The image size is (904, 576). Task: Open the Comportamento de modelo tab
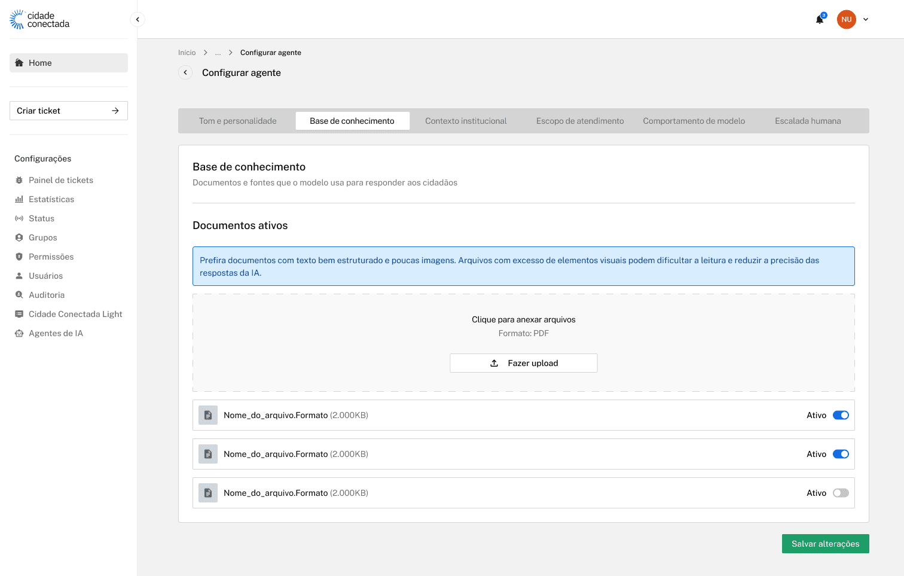(x=694, y=121)
